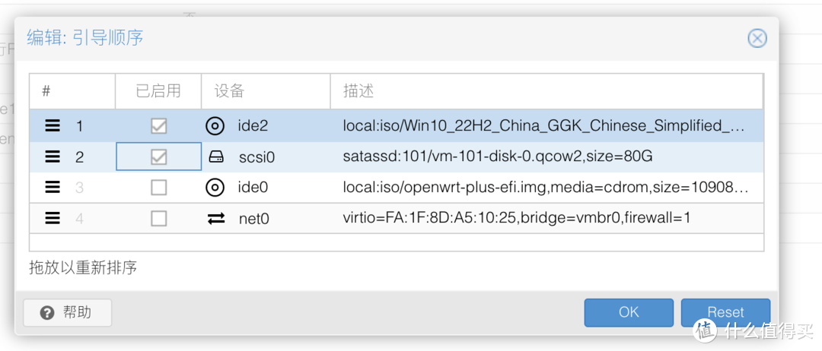This screenshot has height=351, width=822.
Task: Click the CD-ROM disc icon for ide2
Action: [x=215, y=126]
